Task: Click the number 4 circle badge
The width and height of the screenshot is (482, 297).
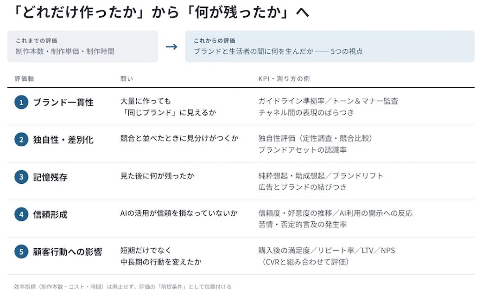Action: coord(21,214)
